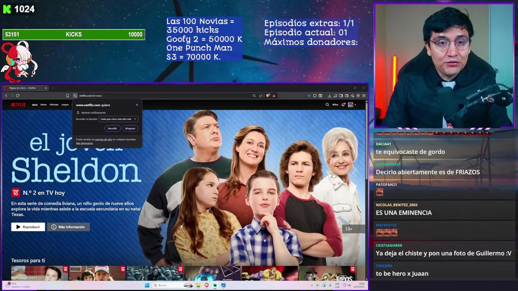Open the Netflix profile avatar menu
Viewport: 518px width, 291px height.
click(x=350, y=105)
